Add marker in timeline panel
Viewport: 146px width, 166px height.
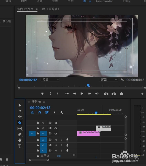54,113
